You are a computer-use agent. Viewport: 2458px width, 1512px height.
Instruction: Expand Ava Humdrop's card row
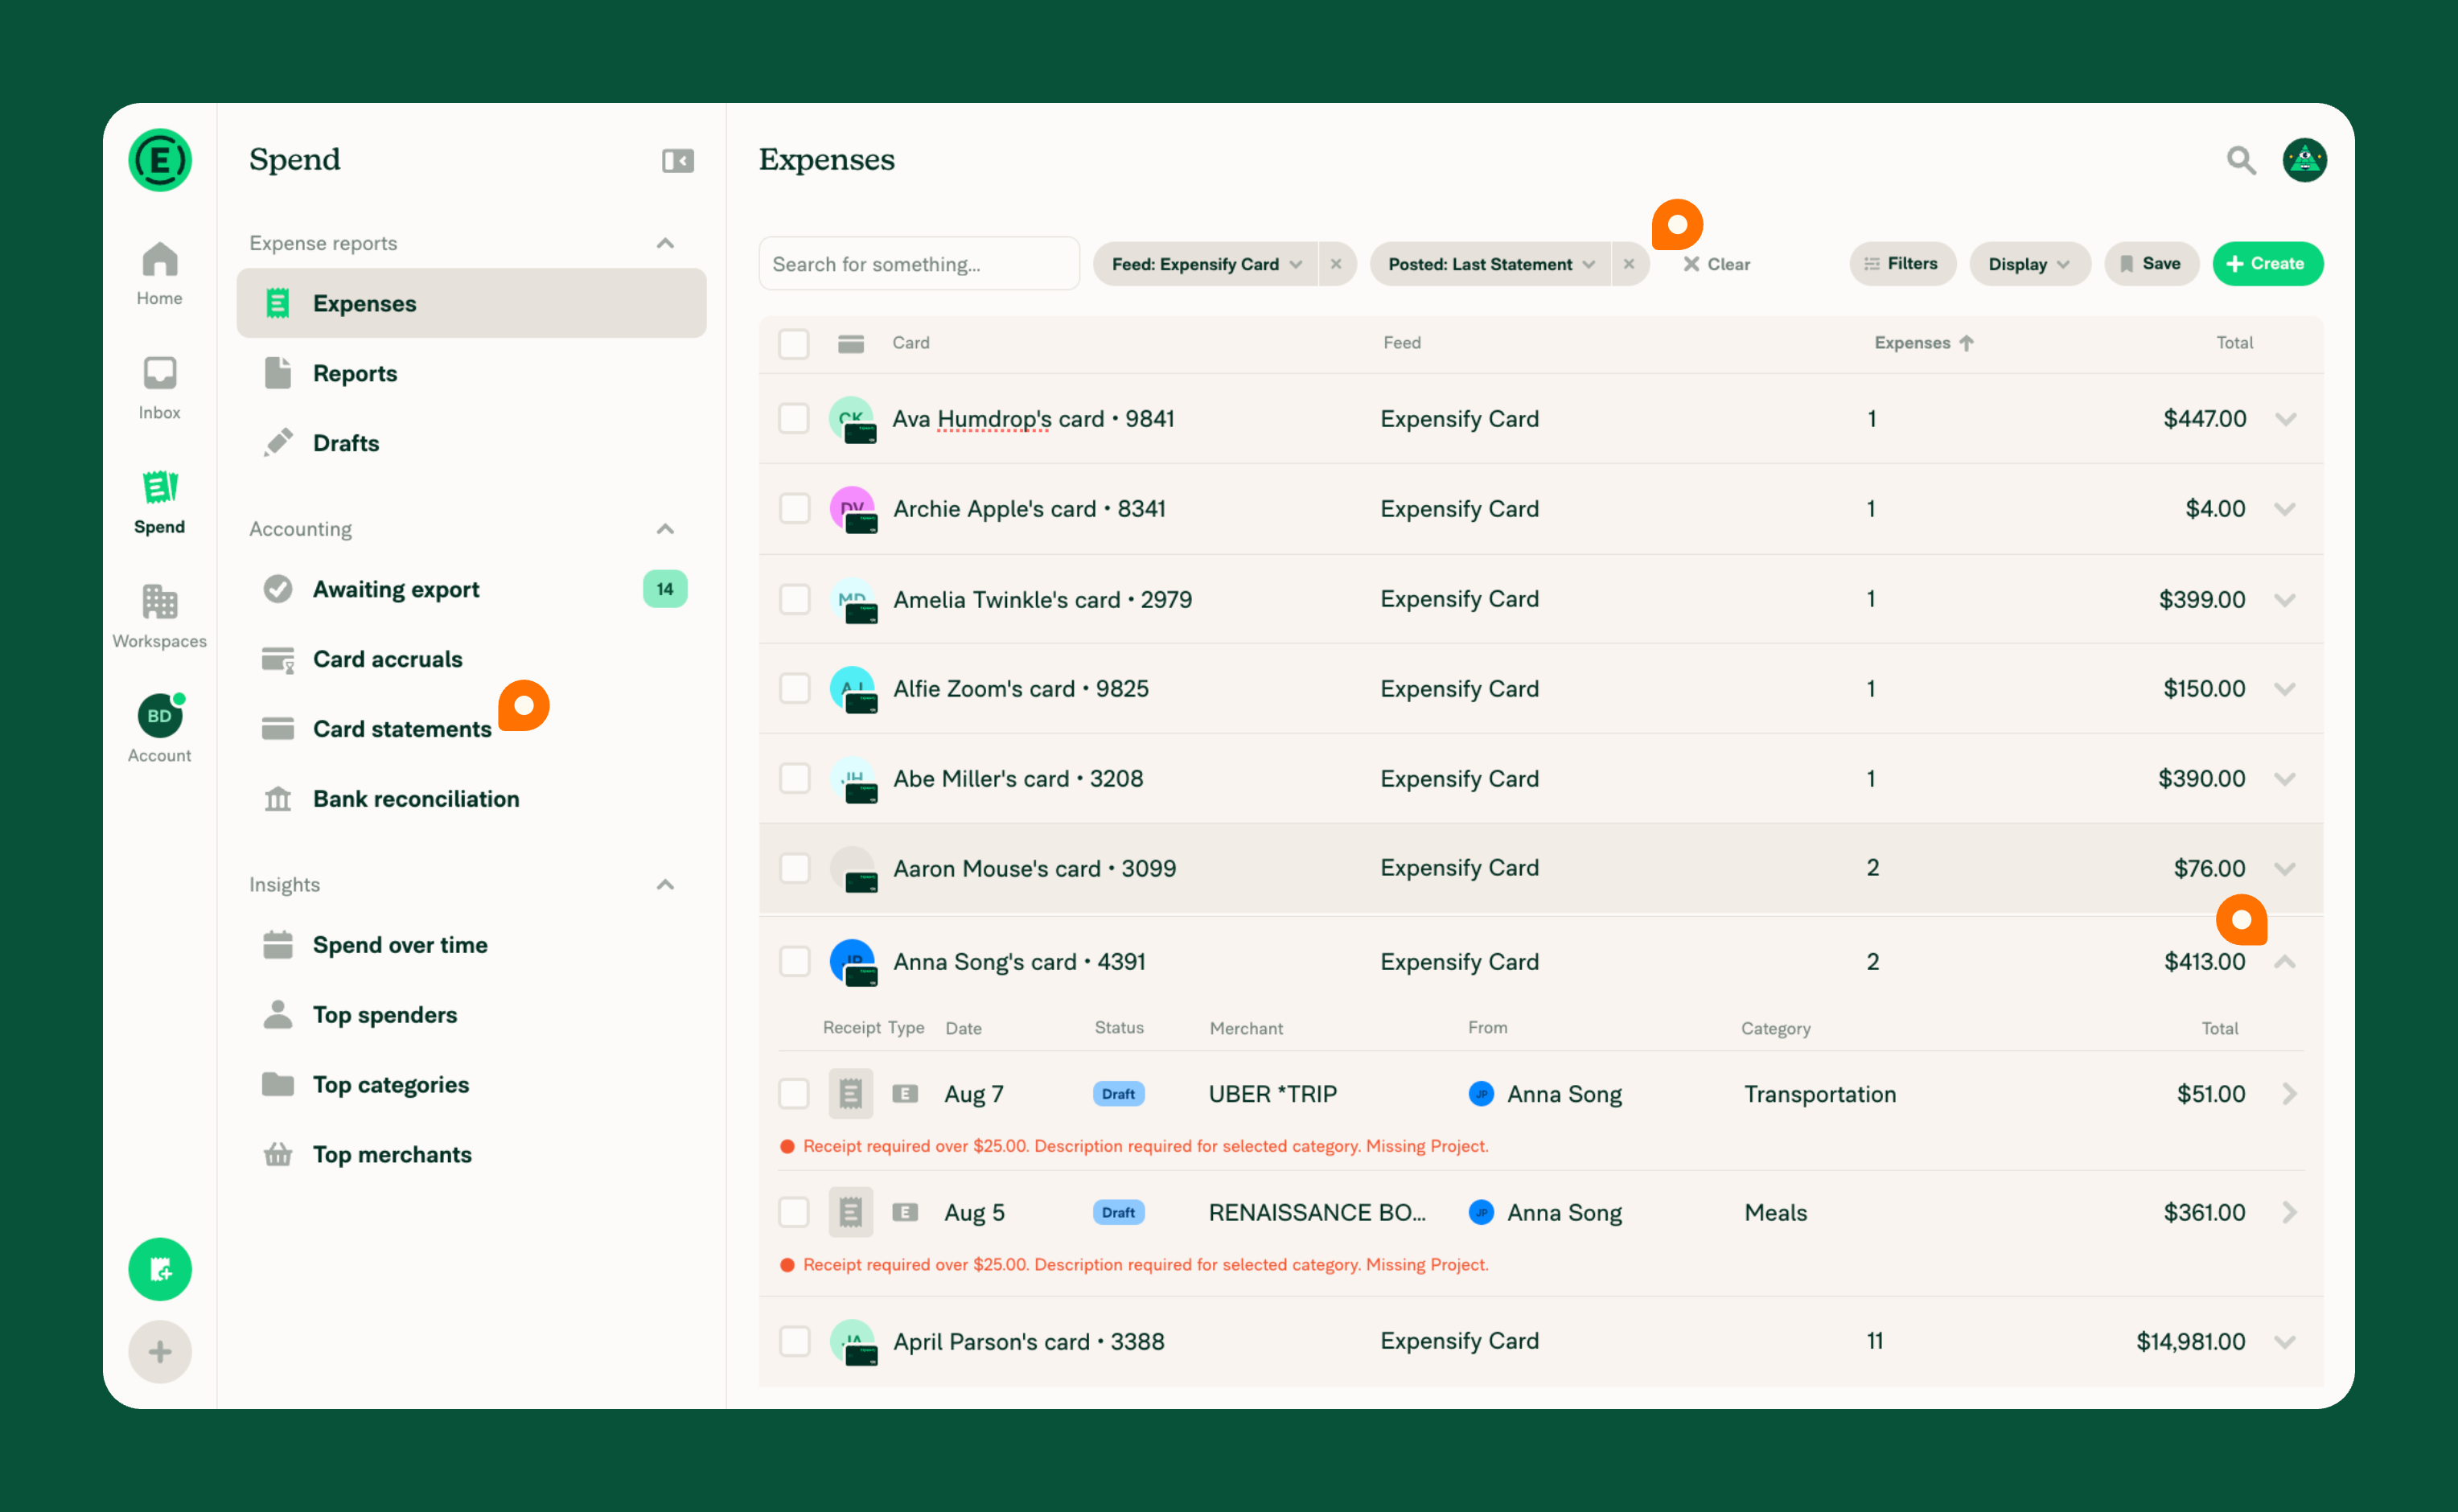[2285, 419]
